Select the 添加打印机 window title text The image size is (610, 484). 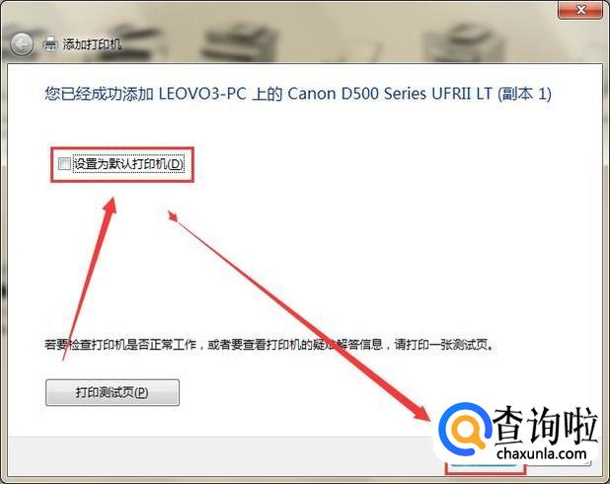92,44
